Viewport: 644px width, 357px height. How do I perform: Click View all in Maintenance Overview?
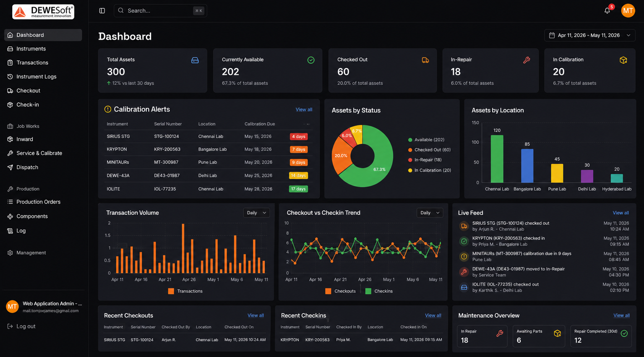pyautogui.click(x=621, y=316)
